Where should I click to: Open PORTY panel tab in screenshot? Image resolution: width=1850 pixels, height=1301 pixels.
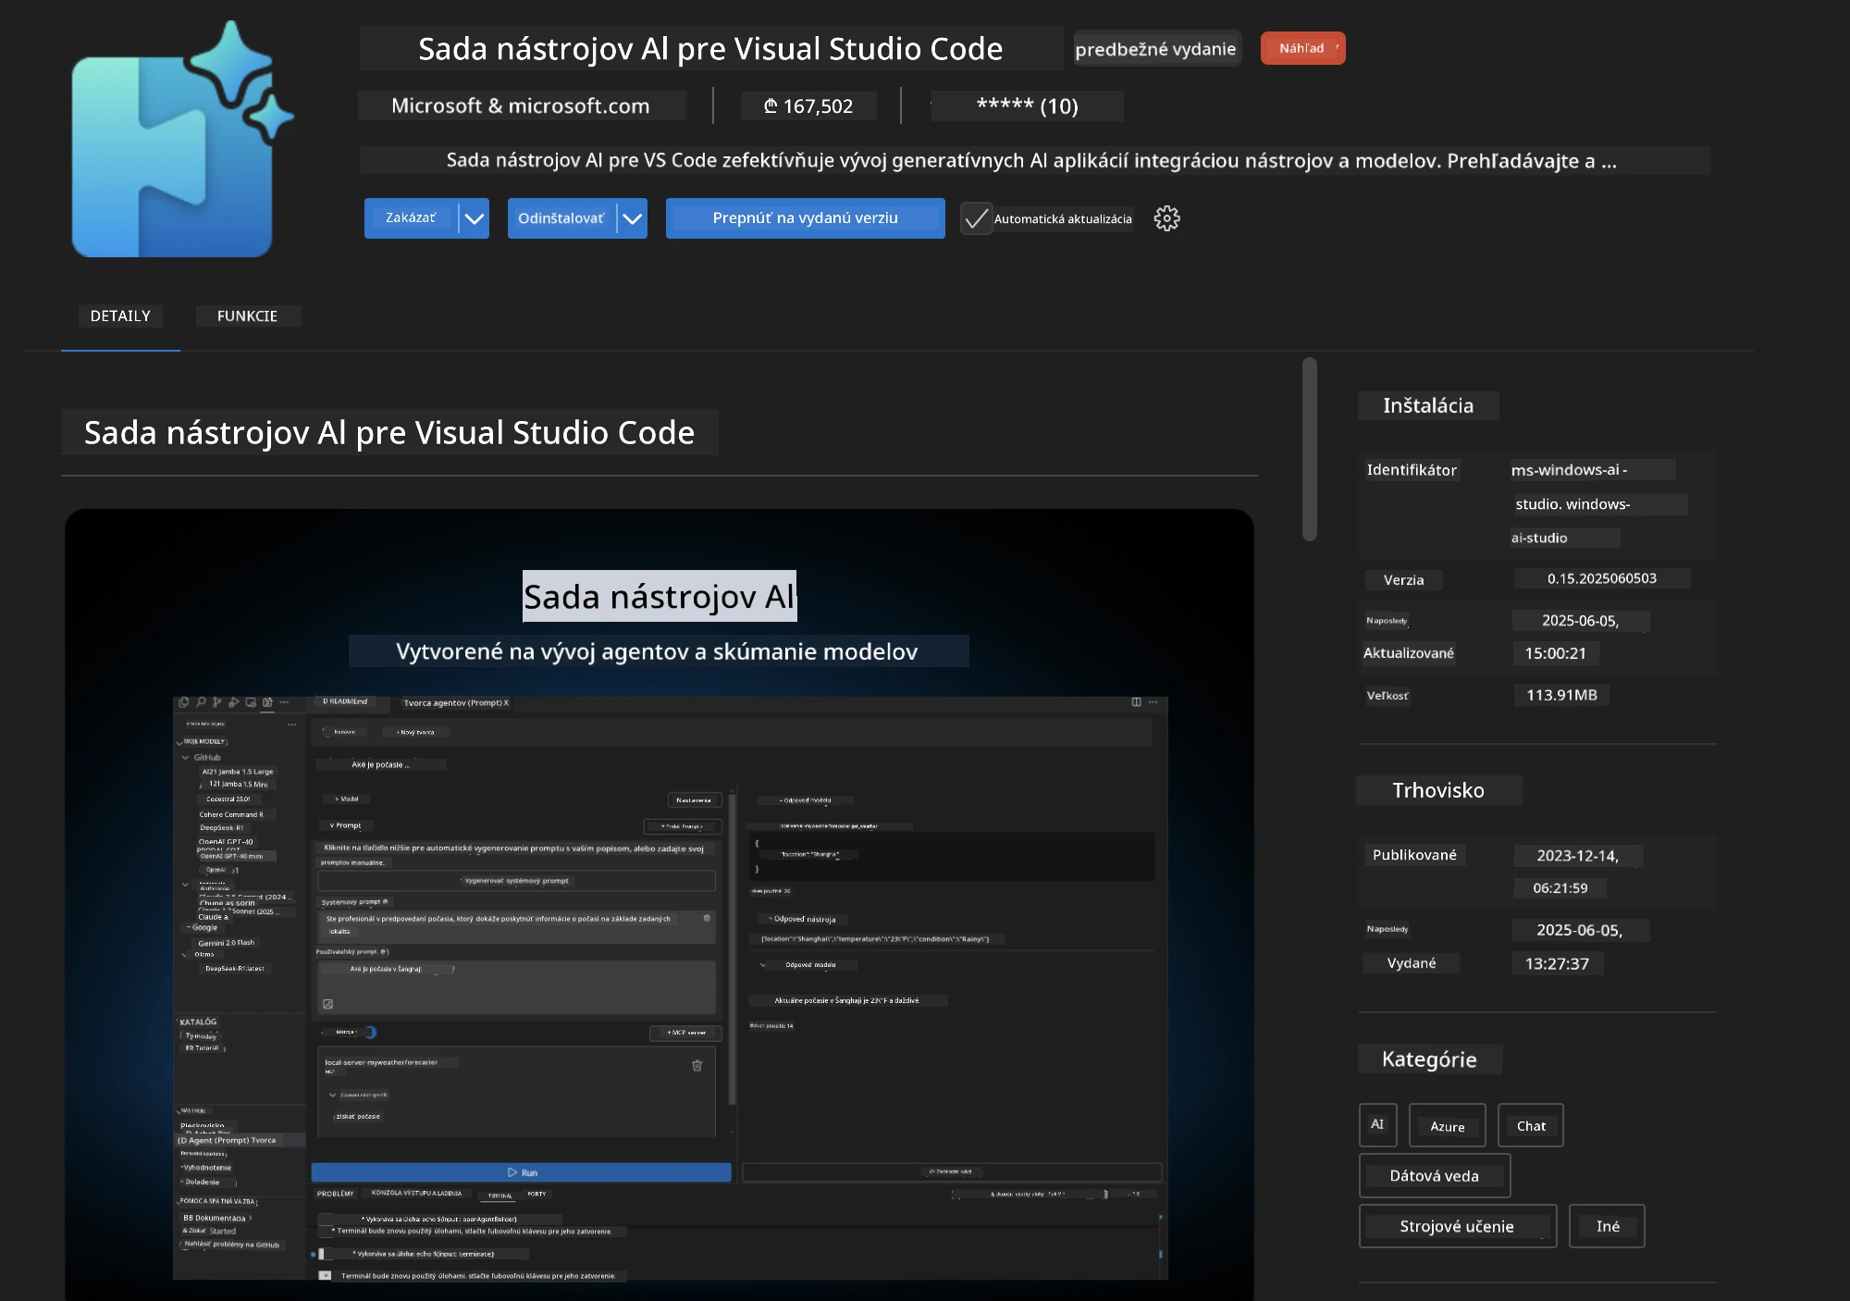[536, 1194]
